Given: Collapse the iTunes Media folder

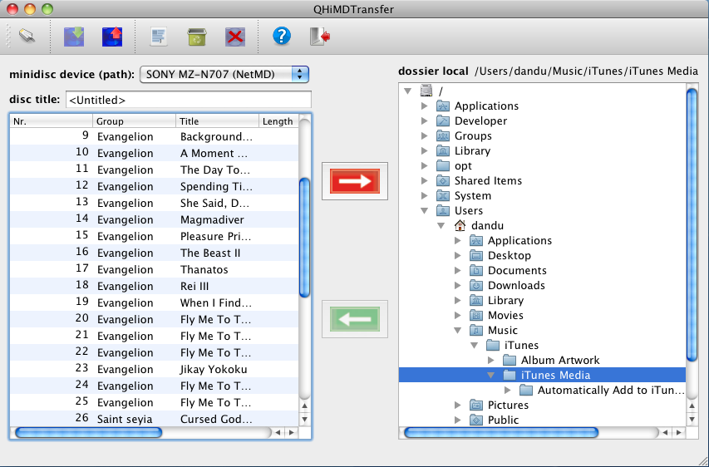Looking at the screenshot, I should pos(490,376).
